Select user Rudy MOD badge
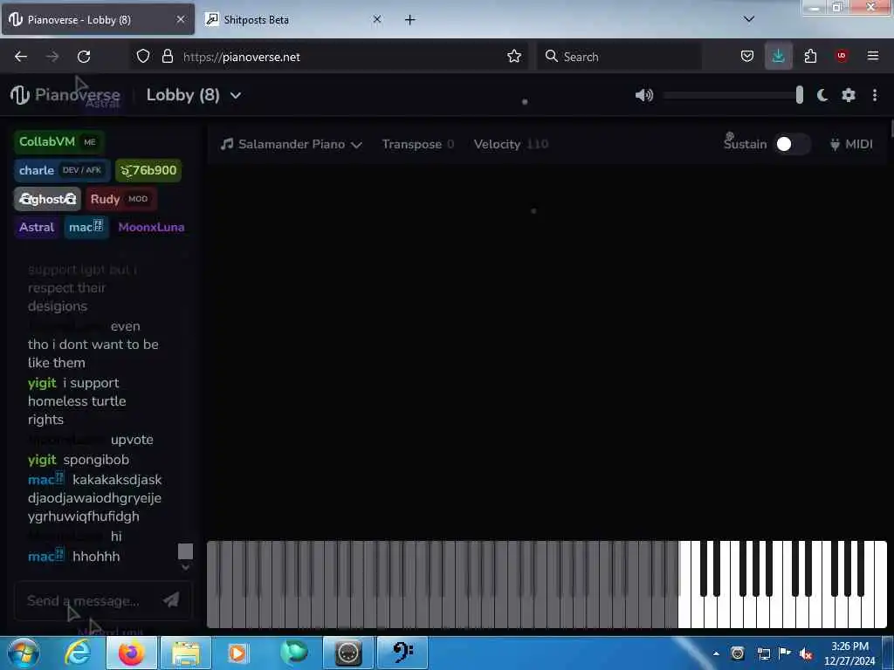 120,199
